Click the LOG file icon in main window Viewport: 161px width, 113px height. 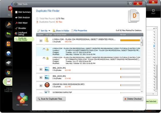coord(8,82)
